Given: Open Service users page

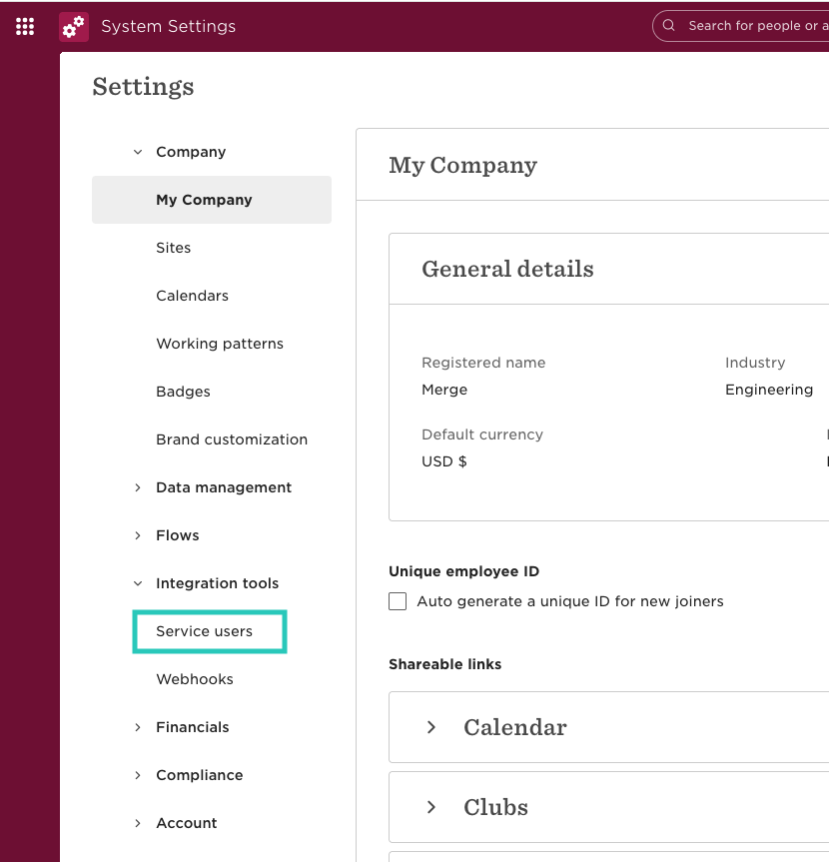Looking at the screenshot, I should point(204,631).
